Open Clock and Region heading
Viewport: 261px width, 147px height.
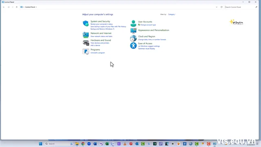[146, 36]
